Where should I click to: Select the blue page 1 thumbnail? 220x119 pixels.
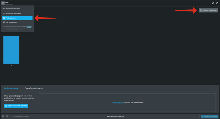point(11,50)
